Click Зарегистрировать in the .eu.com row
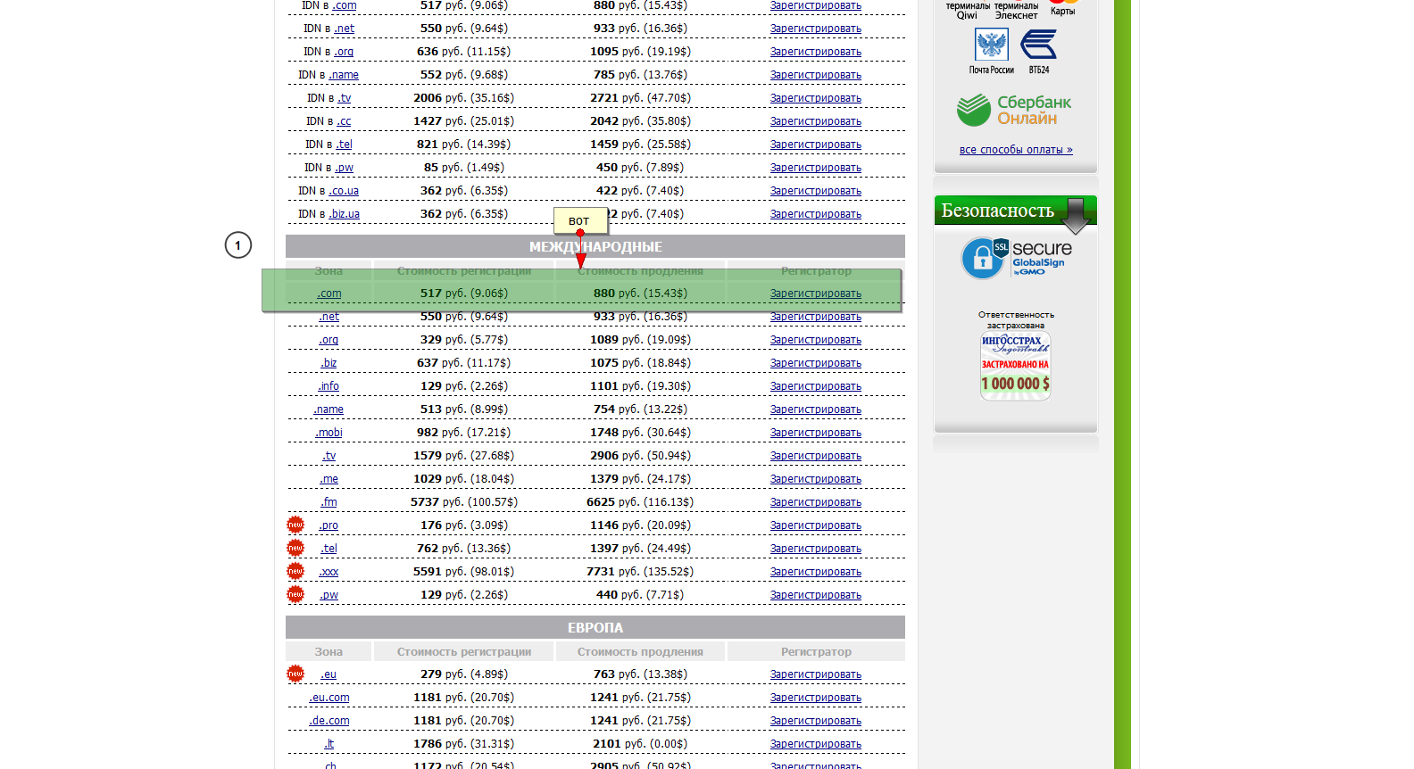Viewport: 1414px width, 769px height. [816, 698]
